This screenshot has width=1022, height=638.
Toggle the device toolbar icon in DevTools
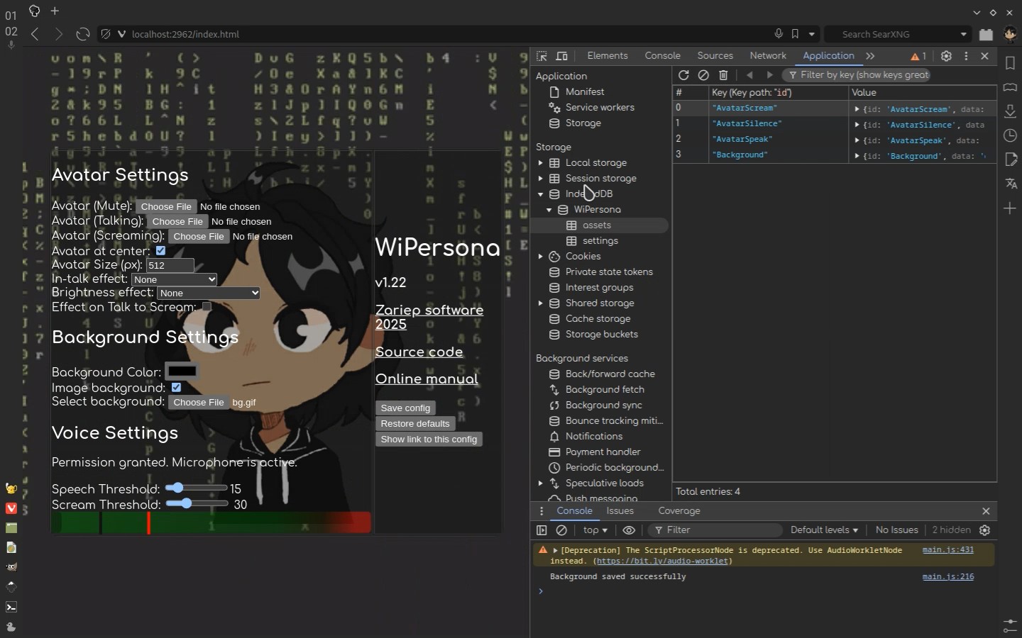[x=562, y=56]
